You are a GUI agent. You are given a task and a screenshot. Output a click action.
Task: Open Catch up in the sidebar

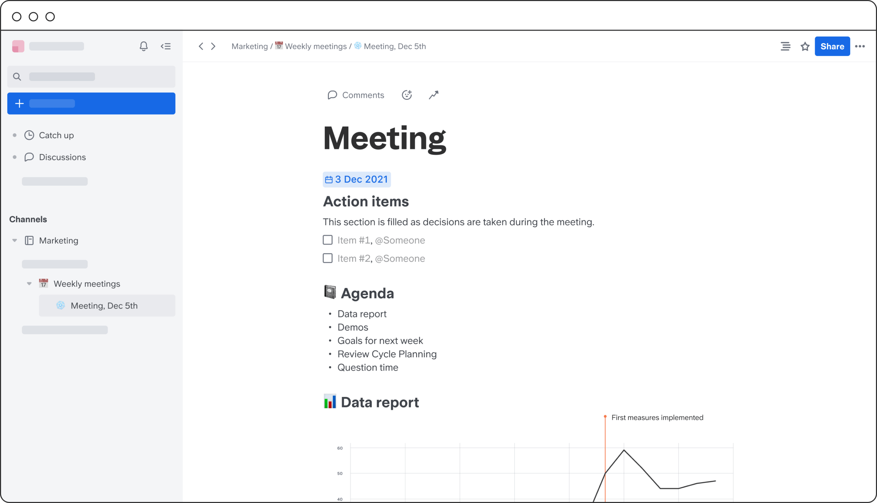(56, 135)
